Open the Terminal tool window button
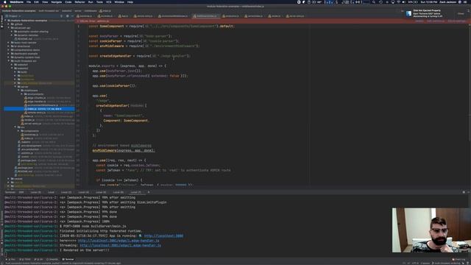 (68, 259)
